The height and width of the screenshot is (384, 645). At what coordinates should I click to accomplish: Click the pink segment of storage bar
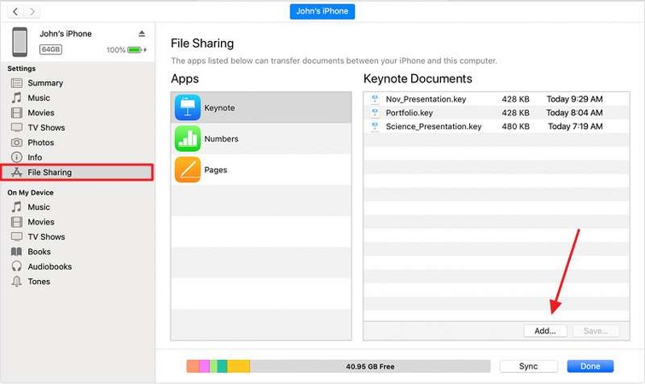(x=205, y=366)
